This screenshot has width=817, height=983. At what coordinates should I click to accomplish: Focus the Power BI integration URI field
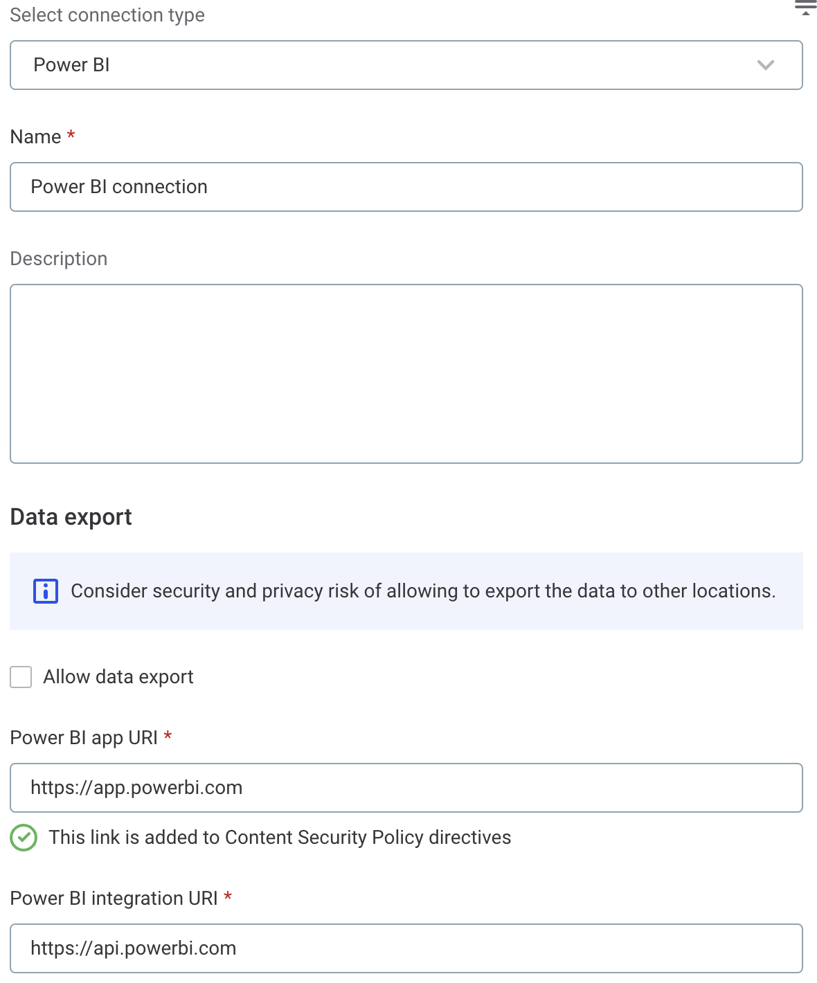(406, 948)
